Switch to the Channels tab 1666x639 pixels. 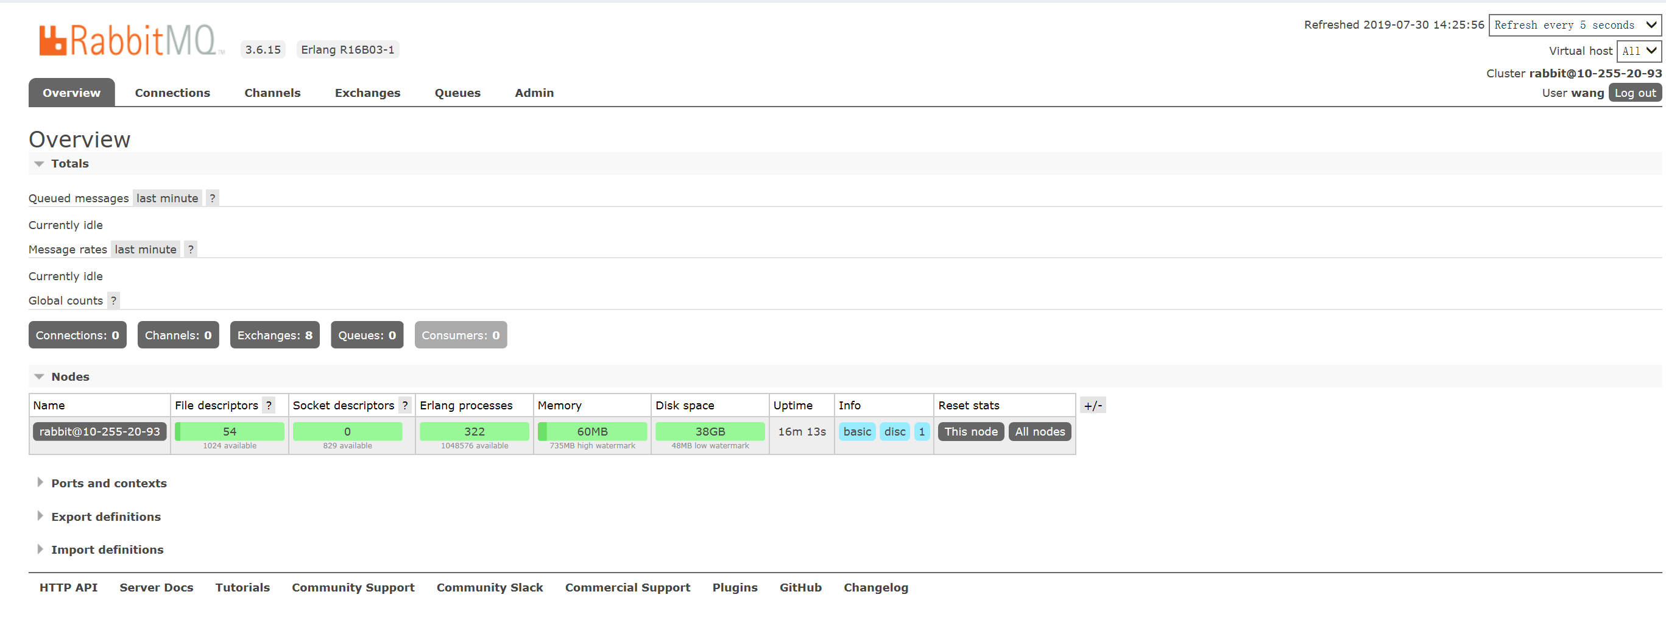[x=272, y=93]
